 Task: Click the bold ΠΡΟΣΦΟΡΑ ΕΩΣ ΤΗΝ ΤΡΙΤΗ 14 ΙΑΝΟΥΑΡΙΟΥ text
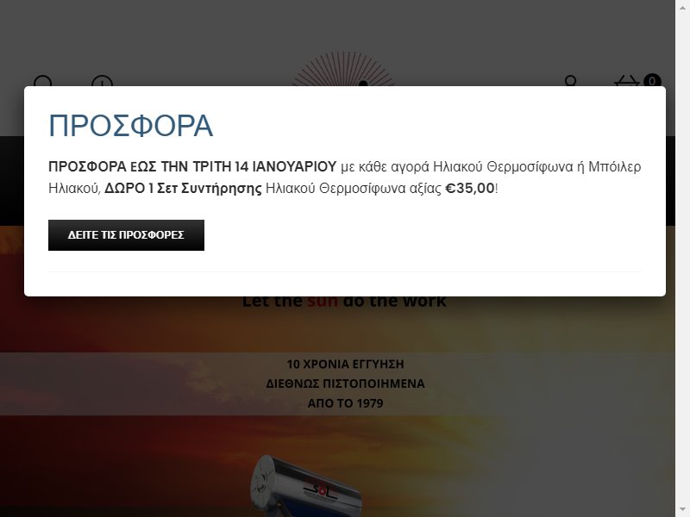[192, 167]
